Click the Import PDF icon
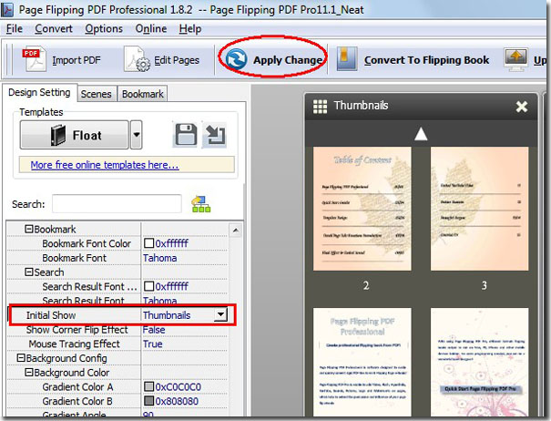Viewport: 551px width, 421px height. [x=34, y=59]
